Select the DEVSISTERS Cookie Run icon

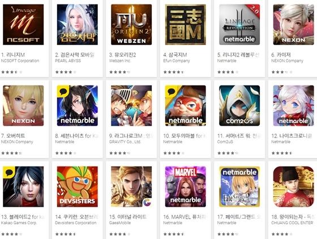click(x=78, y=187)
